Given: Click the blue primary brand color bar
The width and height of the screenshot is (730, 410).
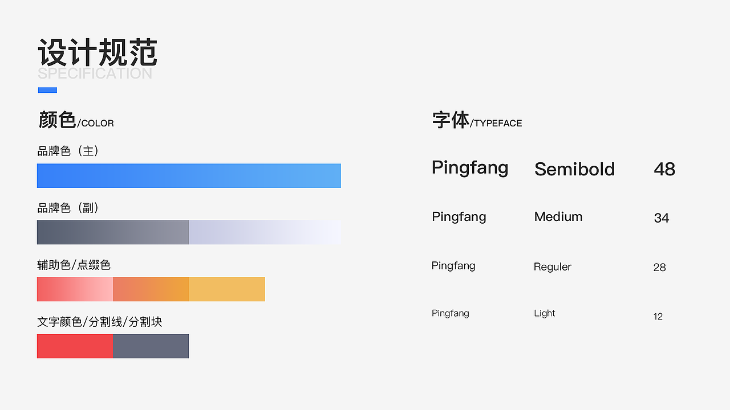Looking at the screenshot, I should click(x=189, y=175).
